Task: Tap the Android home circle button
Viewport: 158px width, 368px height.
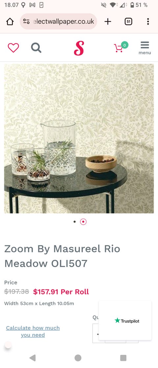Action: 78,358
